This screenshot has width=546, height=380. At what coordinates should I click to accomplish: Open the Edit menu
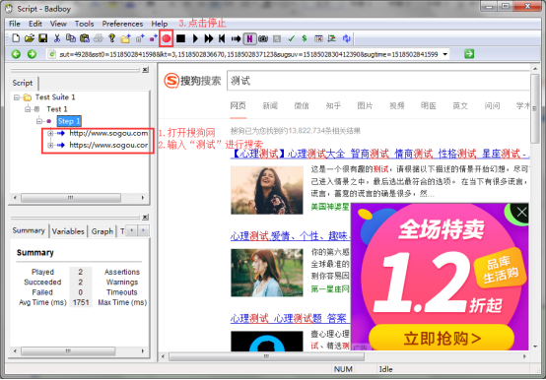coord(35,24)
